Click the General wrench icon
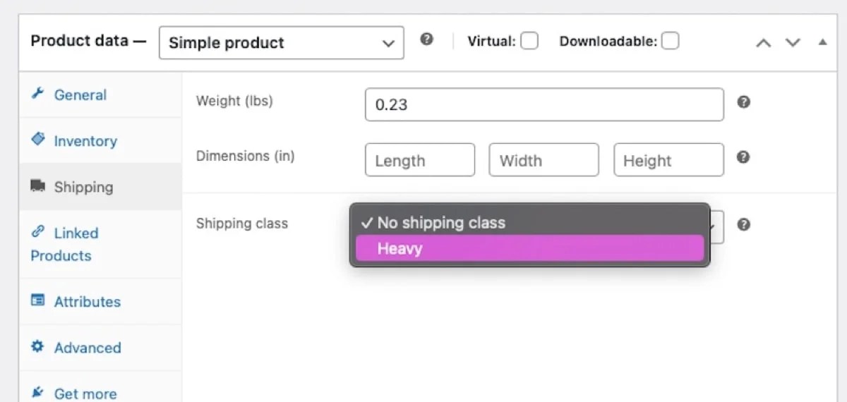This screenshot has width=847, height=402. click(x=38, y=94)
